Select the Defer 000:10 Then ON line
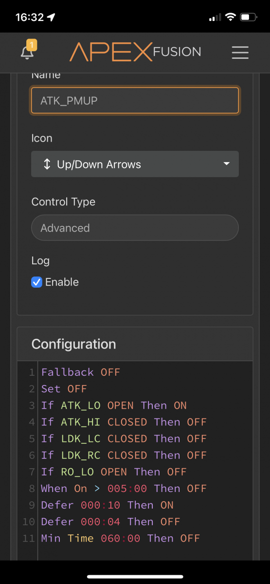Image resolution: width=270 pixels, height=584 pixels. point(107,505)
